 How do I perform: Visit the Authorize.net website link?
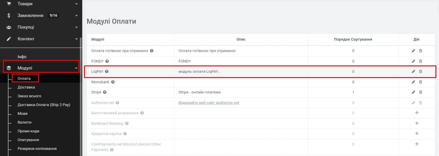pyautogui.click(x=209, y=103)
